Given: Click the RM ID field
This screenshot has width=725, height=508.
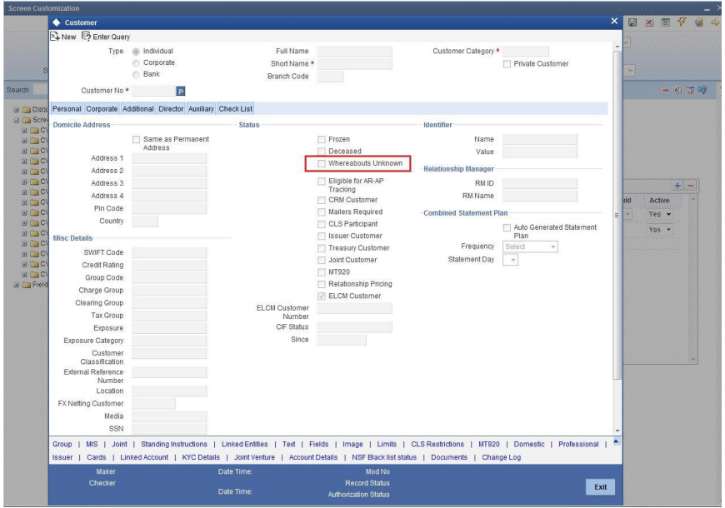Looking at the screenshot, I should 540,183.
